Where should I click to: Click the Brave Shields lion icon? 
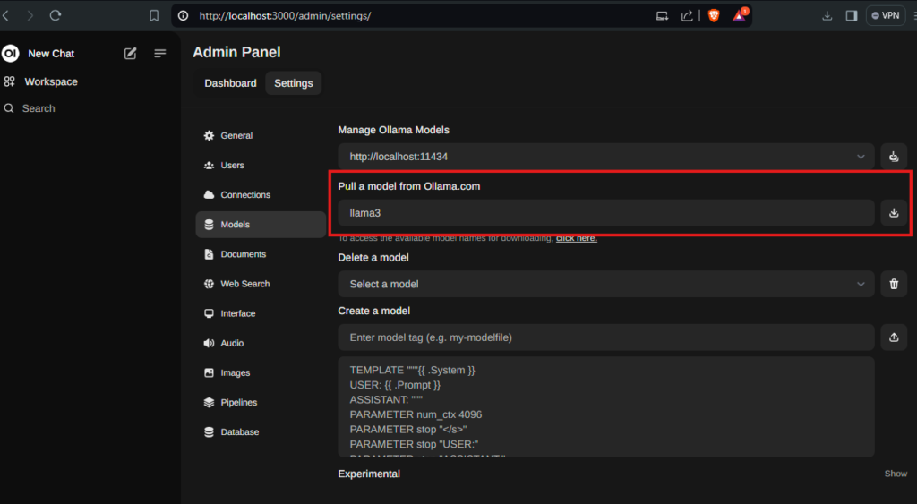[714, 16]
